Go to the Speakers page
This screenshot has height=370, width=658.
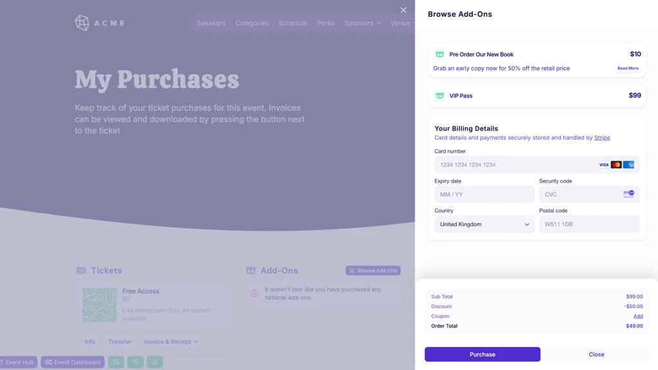tap(211, 23)
